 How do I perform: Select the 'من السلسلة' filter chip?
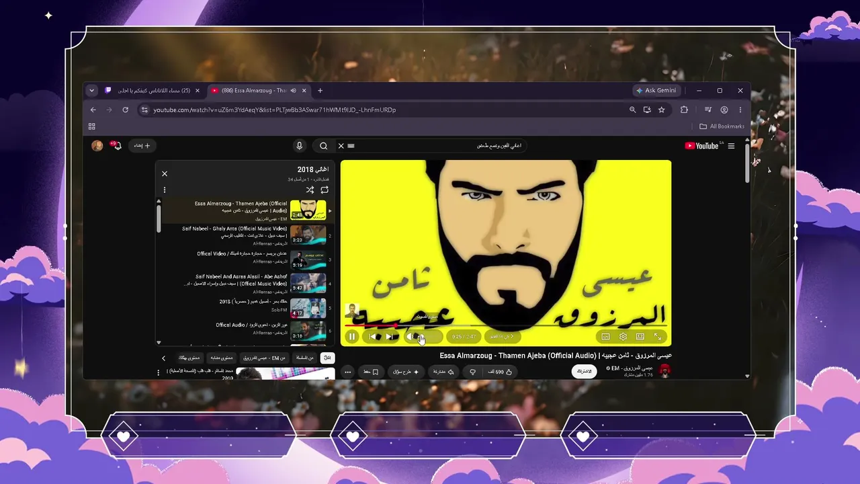pyautogui.click(x=305, y=358)
